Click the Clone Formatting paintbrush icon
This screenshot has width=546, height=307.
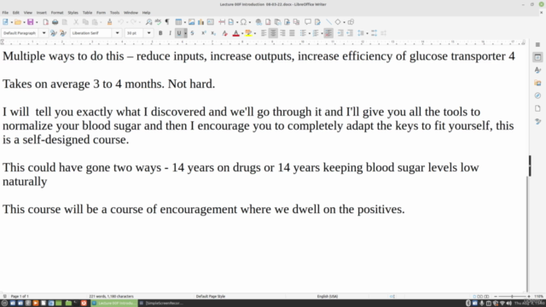click(x=109, y=22)
